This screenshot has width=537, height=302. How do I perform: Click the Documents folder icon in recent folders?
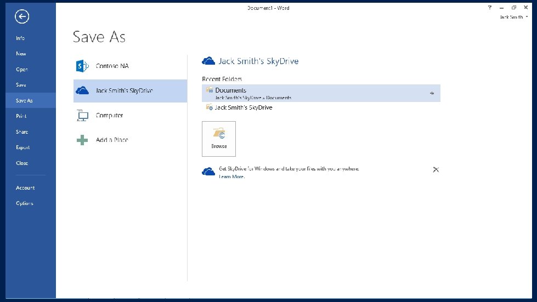209,90
